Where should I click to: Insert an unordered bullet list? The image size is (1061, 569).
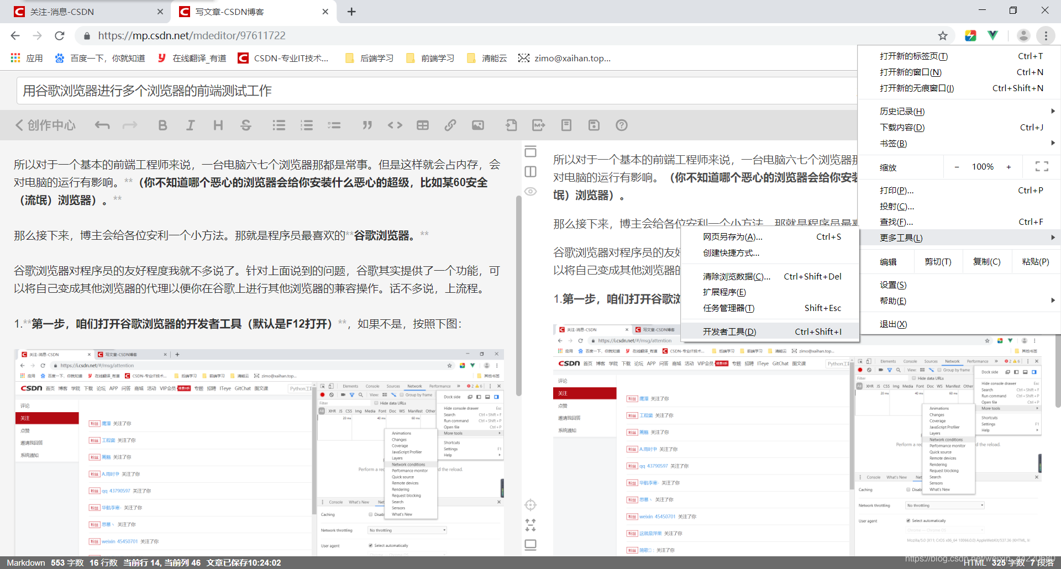pyautogui.click(x=279, y=125)
